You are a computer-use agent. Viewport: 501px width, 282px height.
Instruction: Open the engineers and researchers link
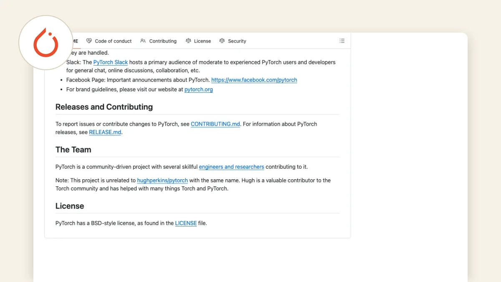pos(231,167)
